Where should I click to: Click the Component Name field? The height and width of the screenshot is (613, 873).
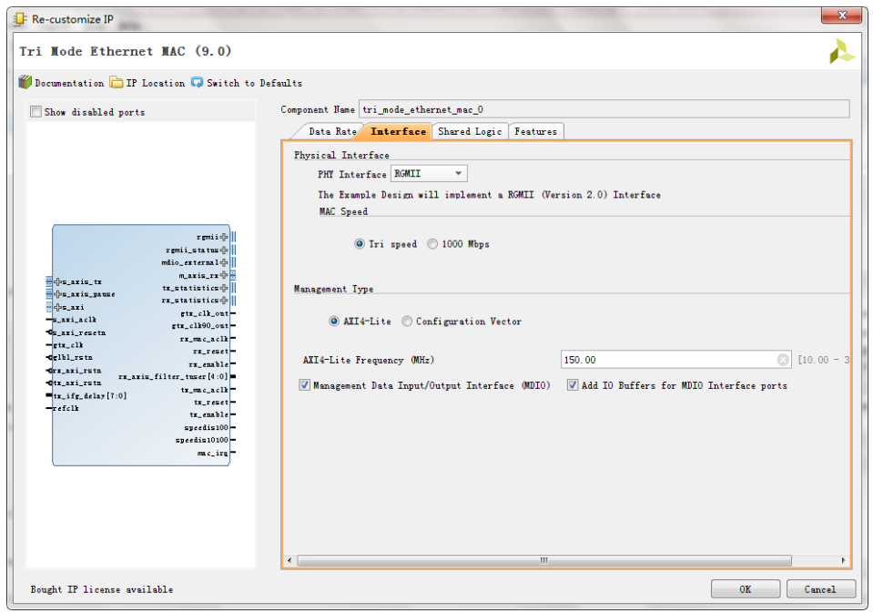pyautogui.click(x=604, y=110)
